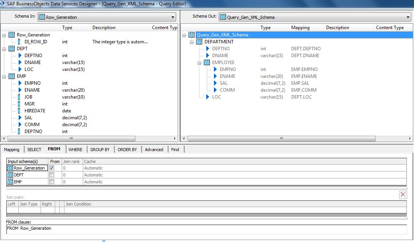Click the MGR column icon

click(19, 104)
